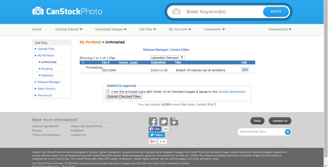Click submitted date 2015-11-20
The width and height of the screenshot is (328, 167).
[159, 70]
